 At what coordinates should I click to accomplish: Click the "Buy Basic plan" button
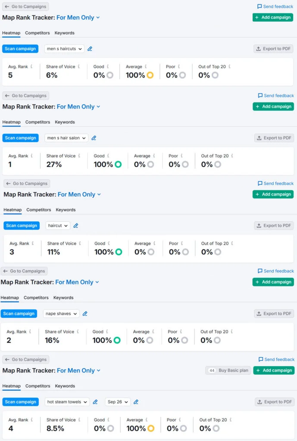pyautogui.click(x=228, y=370)
